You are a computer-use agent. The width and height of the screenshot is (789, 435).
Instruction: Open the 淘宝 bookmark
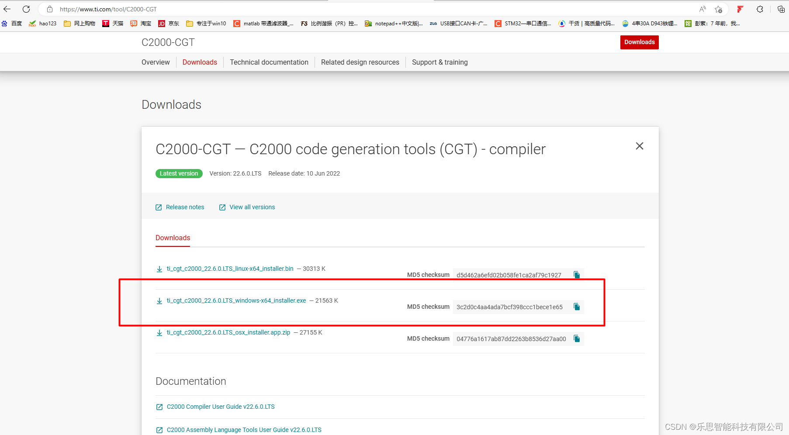tap(141, 24)
